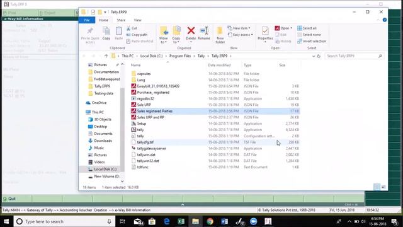The height and width of the screenshot is (227, 403).
Task: Expand address bar history dropdown
Action: point(314,56)
